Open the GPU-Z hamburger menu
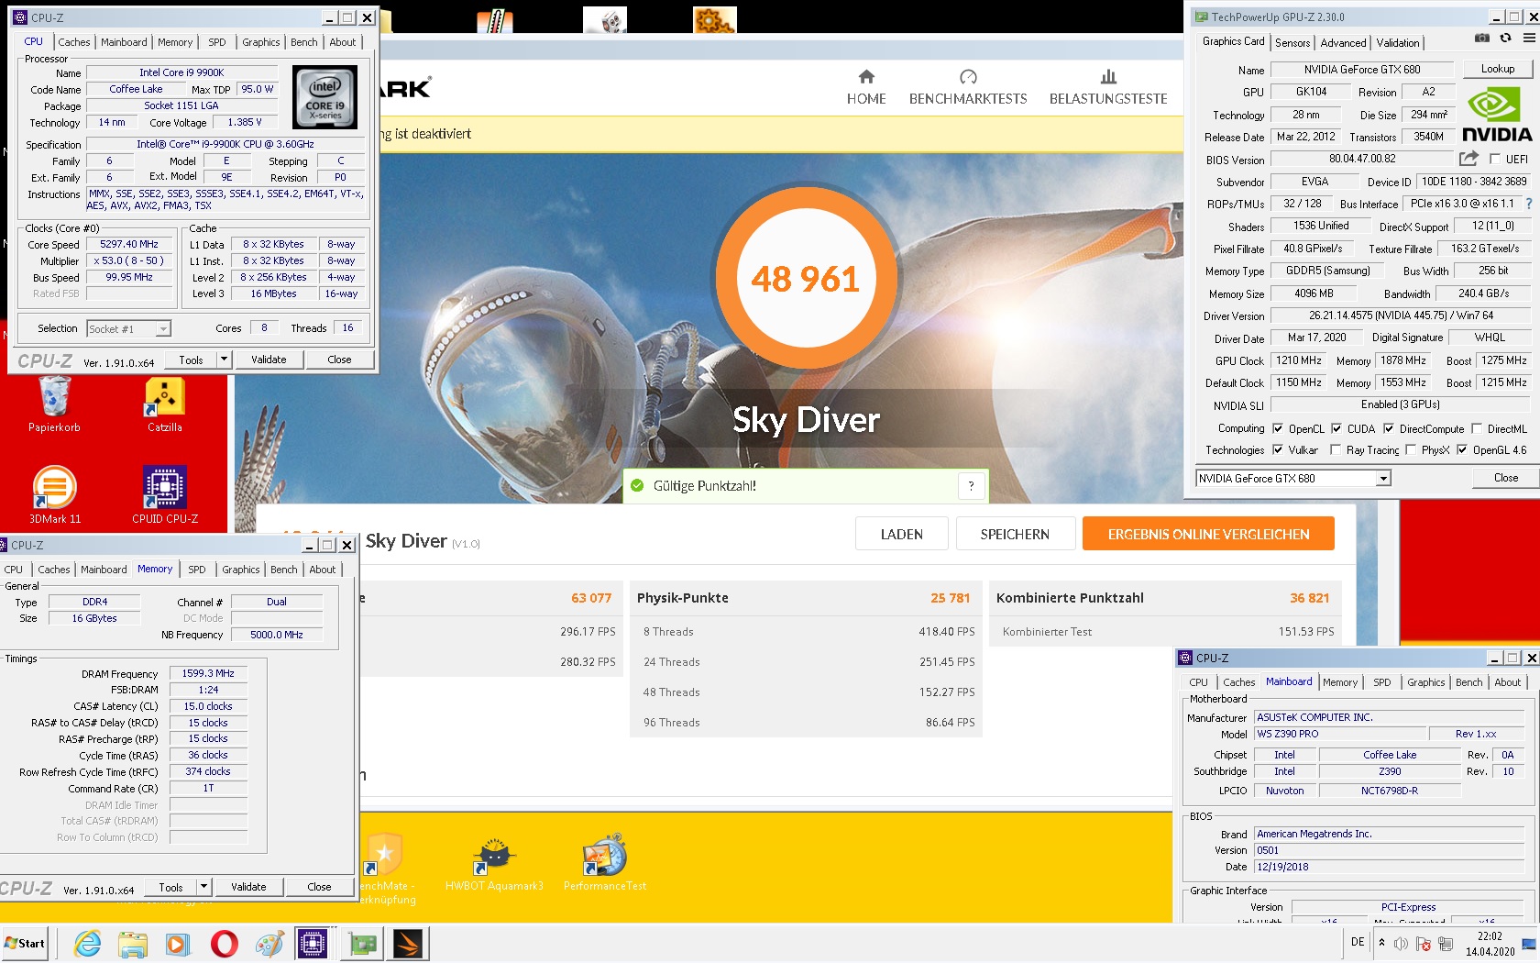The width and height of the screenshot is (1540, 963). (x=1529, y=39)
